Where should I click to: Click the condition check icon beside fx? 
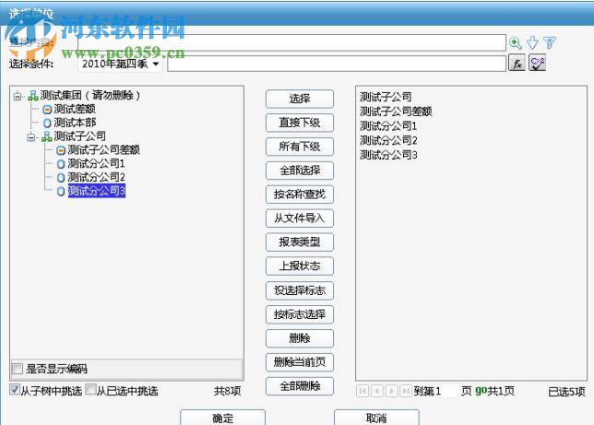point(537,64)
